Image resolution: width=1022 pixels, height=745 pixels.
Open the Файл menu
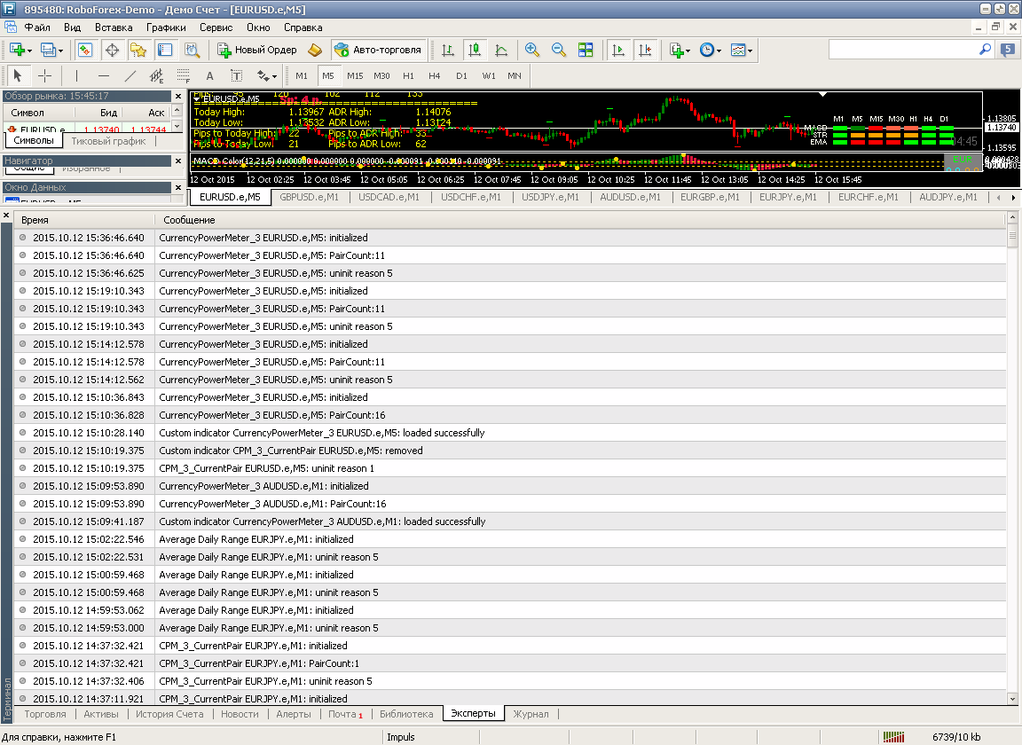coord(37,27)
